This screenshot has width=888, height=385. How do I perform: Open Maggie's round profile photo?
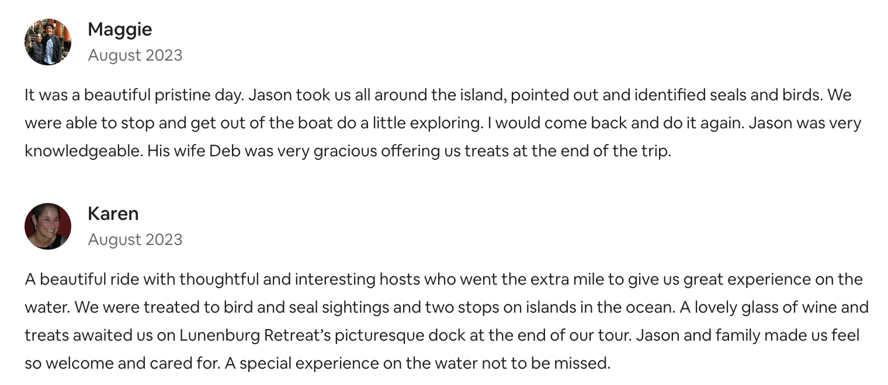48,41
